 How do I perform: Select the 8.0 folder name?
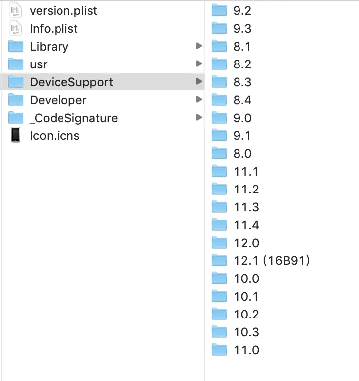click(242, 153)
